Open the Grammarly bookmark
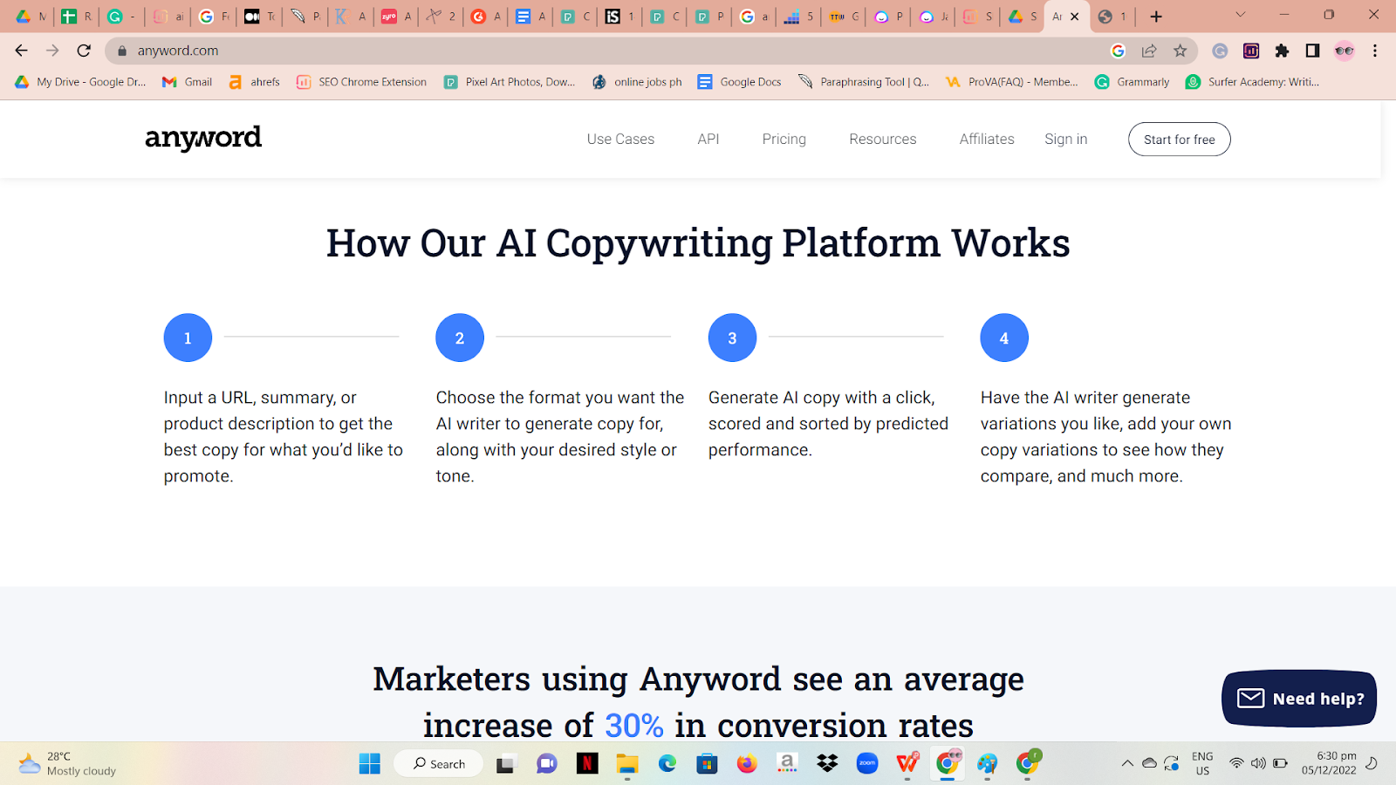Screen dimensions: 1396x785 pyautogui.click(x=1133, y=82)
